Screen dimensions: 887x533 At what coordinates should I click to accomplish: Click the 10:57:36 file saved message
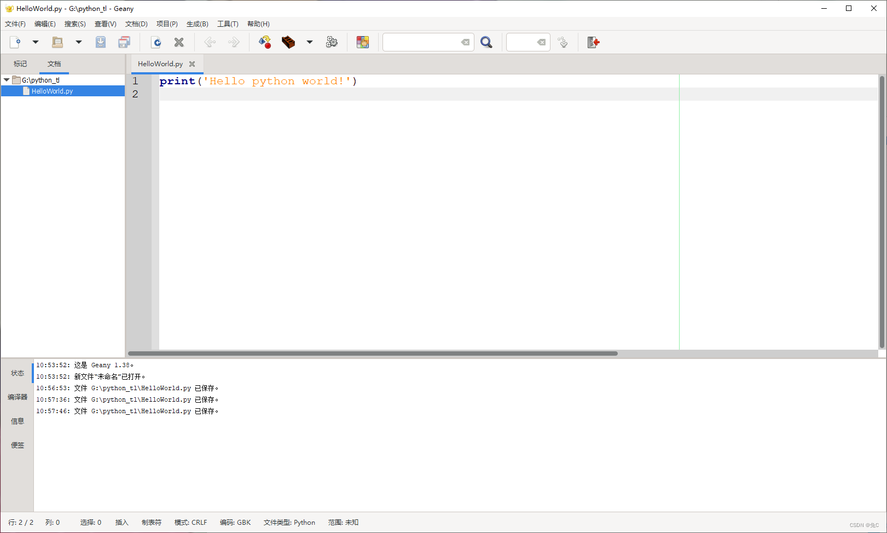pos(127,399)
